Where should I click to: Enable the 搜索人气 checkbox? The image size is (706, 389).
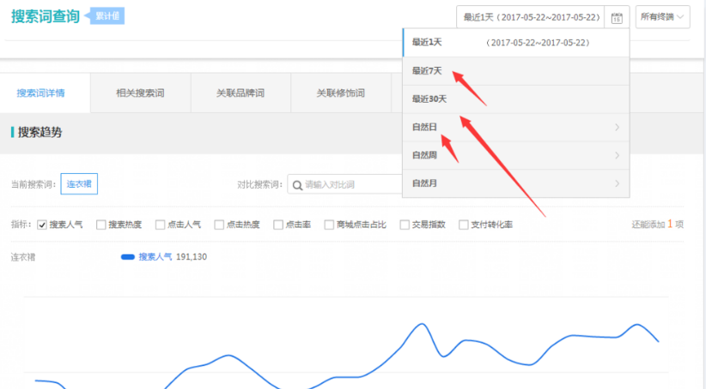click(42, 224)
